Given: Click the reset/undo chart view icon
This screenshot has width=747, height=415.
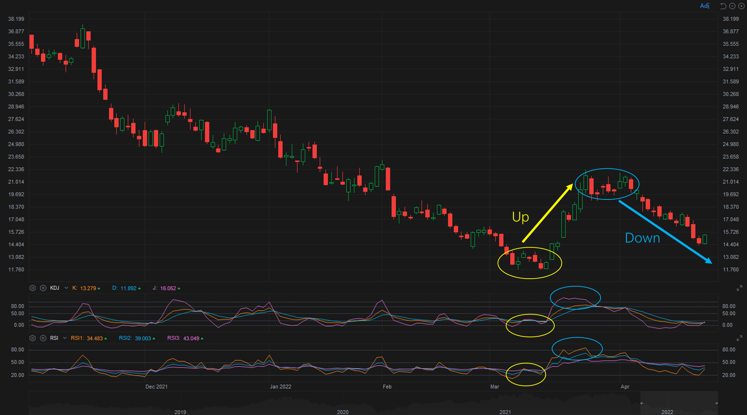Looking at the screenshot, I should click(x=723, y=6).
